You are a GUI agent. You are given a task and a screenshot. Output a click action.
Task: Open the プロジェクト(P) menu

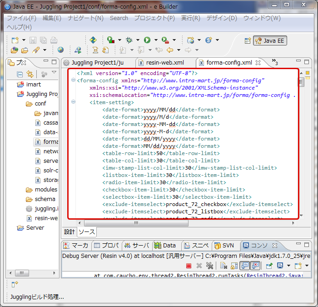(x=155, y=18)
